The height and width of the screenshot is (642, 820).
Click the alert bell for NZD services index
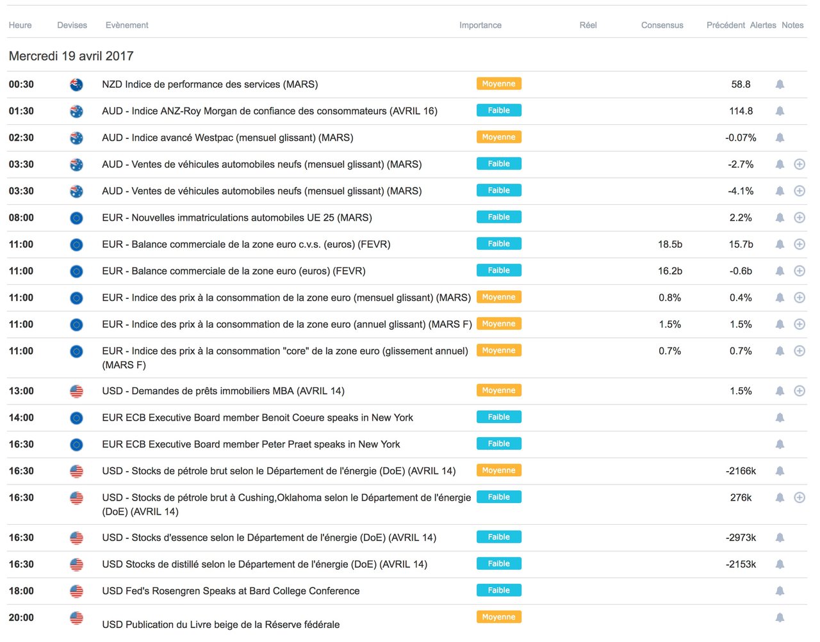point(780,84)
